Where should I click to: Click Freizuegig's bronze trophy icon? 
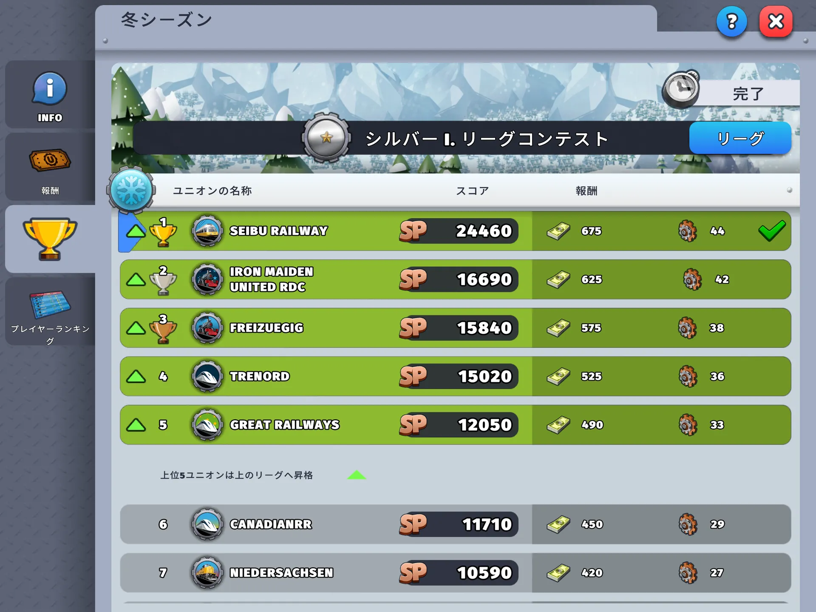163,329
